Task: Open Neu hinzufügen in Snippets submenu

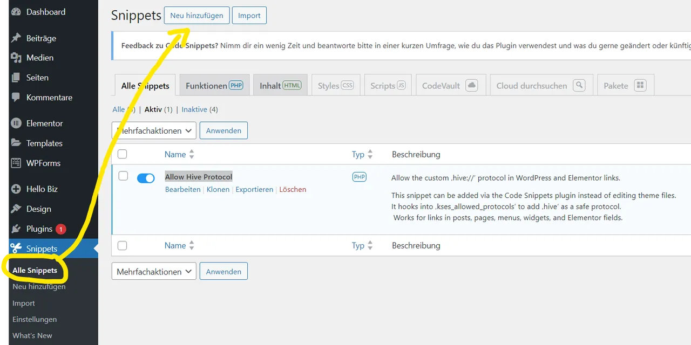Action: 39,287
